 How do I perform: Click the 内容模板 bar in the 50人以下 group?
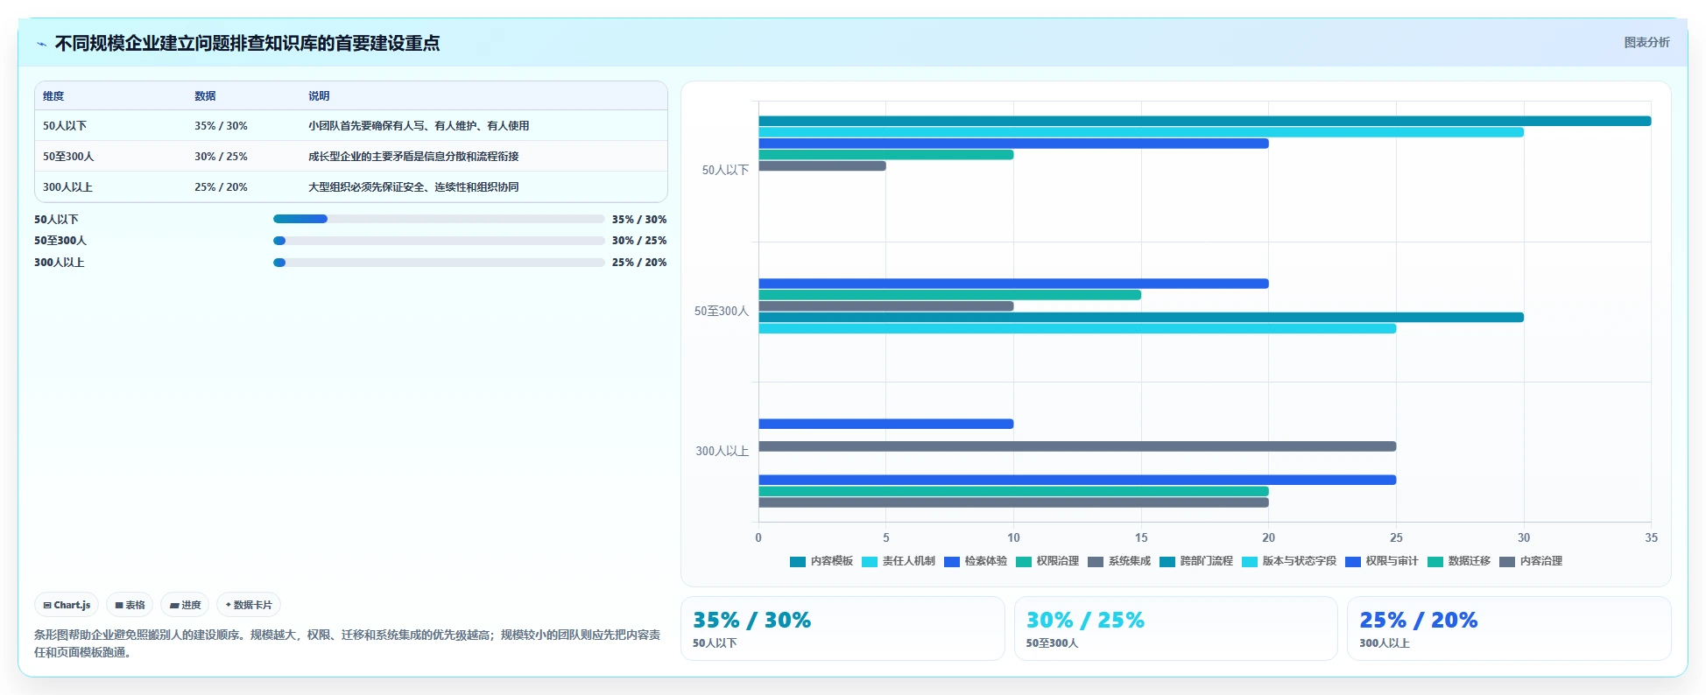coord(1204,121)
